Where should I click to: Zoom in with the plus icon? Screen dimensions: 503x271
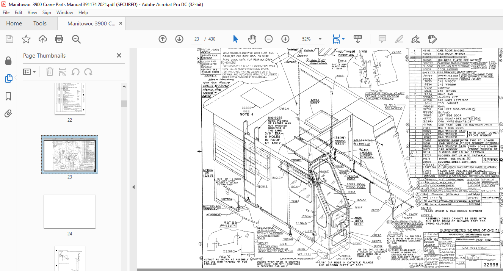[285, 39]
